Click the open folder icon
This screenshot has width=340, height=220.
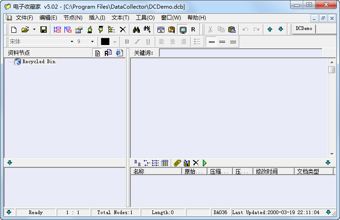coord(25,30)
